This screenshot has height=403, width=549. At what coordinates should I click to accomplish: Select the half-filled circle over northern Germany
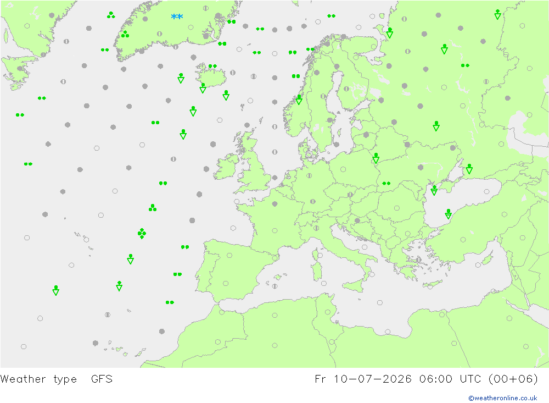tap(309, 175)
